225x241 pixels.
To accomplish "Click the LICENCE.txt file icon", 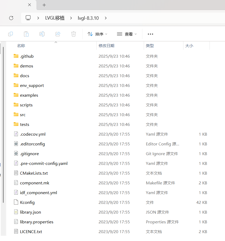I will pyautogui.click(x=16, y=232).
